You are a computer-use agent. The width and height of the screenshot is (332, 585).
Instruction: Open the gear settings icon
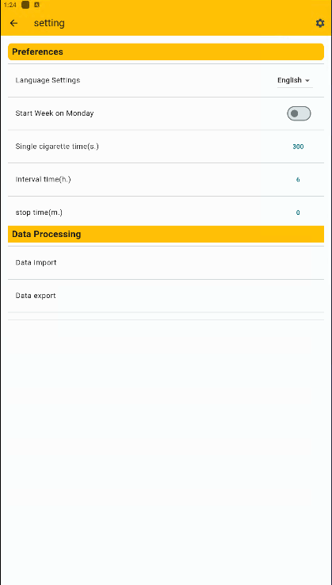(320, 23)
